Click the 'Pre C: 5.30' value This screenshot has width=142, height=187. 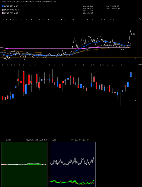click(88, 13)
